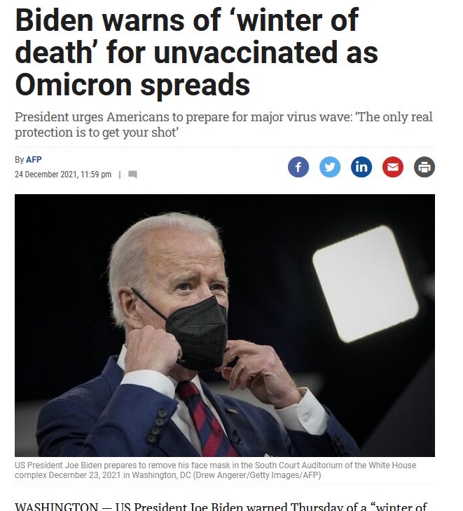Share the article on Twitter

(330, 167)
